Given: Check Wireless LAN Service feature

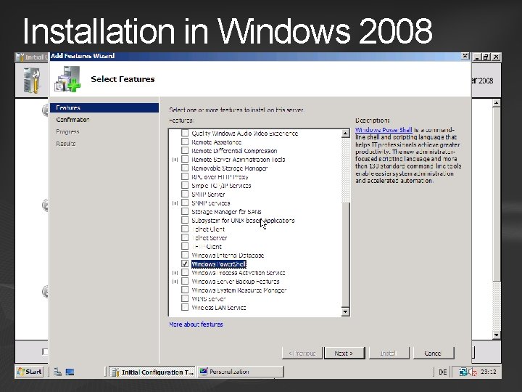Looking at the screenshot, I should coord(185,307).
